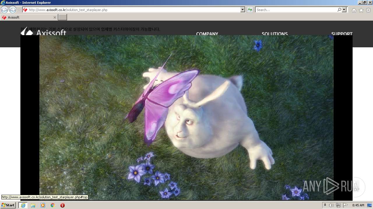Screen dimensions: 373x209
Task: Open the COMPANY menu
Action: pos(207,34)
